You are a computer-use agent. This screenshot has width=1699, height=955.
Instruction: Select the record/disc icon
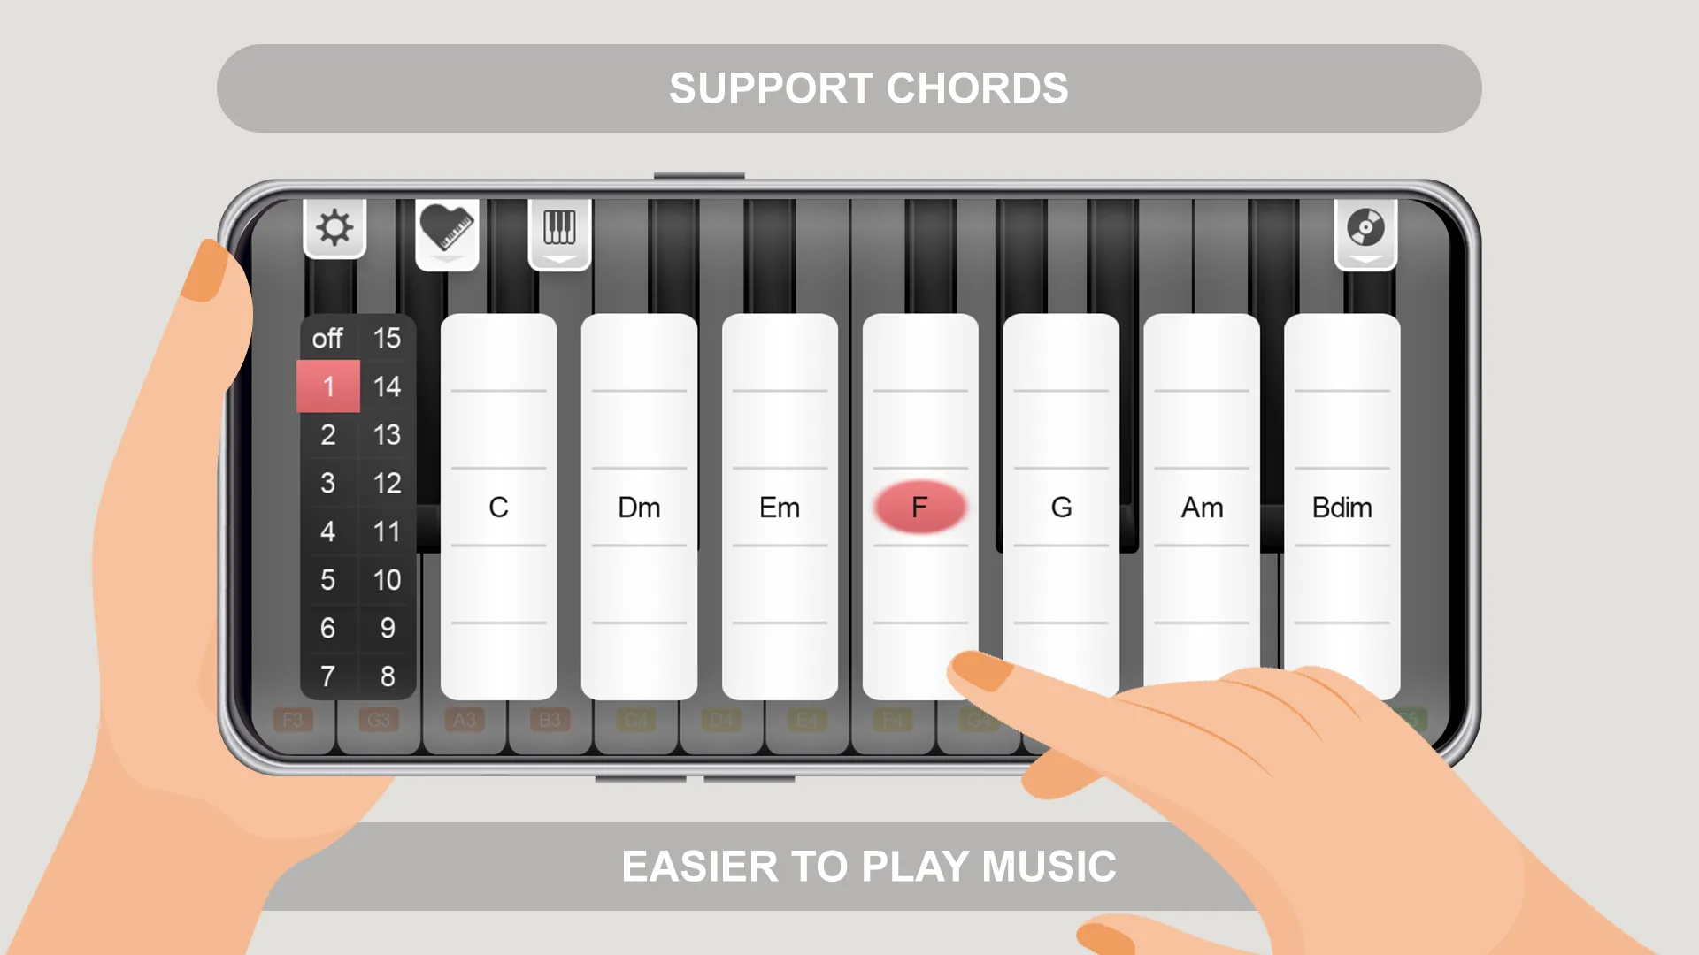(x=1365, y=226)
